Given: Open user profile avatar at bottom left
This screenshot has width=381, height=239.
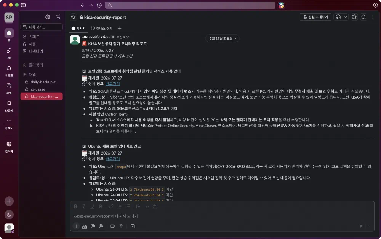Looking at the screenshot, I should click(x=9, y=228).
